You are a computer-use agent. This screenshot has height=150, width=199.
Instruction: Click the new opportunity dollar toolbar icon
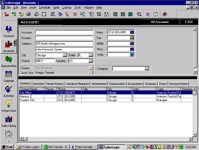14,14
